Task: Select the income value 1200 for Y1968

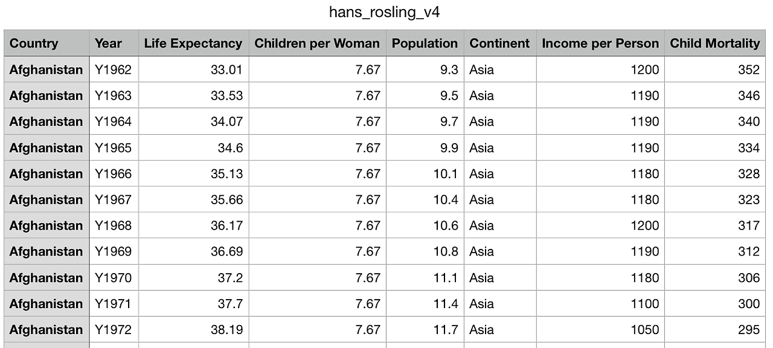Action: click(644, 225)
